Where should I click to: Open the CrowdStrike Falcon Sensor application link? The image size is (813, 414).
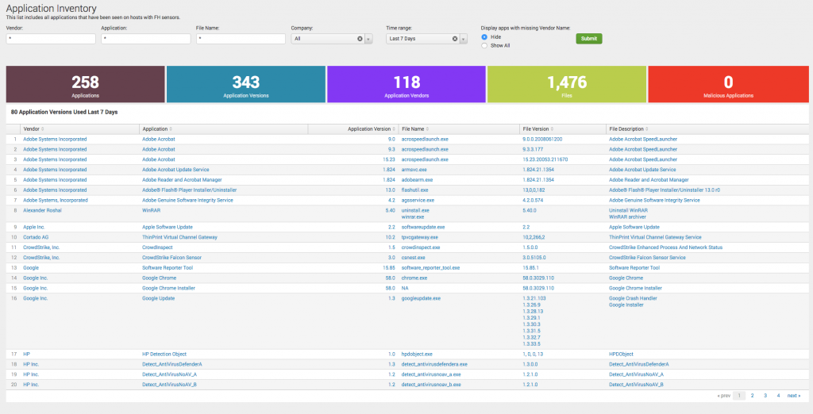point(171,258)
